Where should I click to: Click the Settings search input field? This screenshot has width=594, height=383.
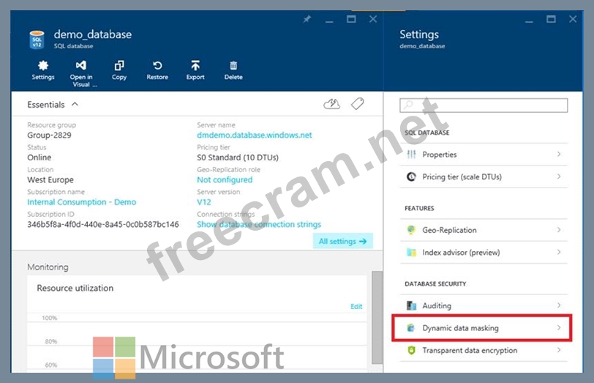[x=484, y=105]
